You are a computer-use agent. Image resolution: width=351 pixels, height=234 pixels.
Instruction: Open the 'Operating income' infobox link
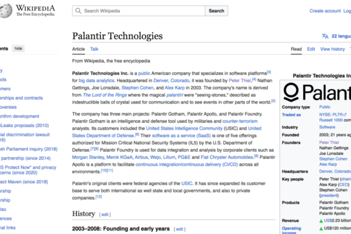tap(291, 230)
